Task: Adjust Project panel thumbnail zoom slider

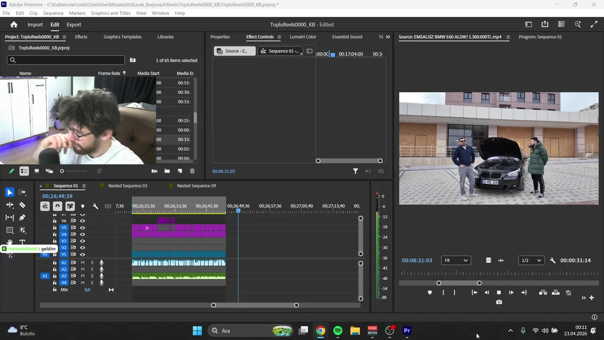Action: (x=74, y=171)
